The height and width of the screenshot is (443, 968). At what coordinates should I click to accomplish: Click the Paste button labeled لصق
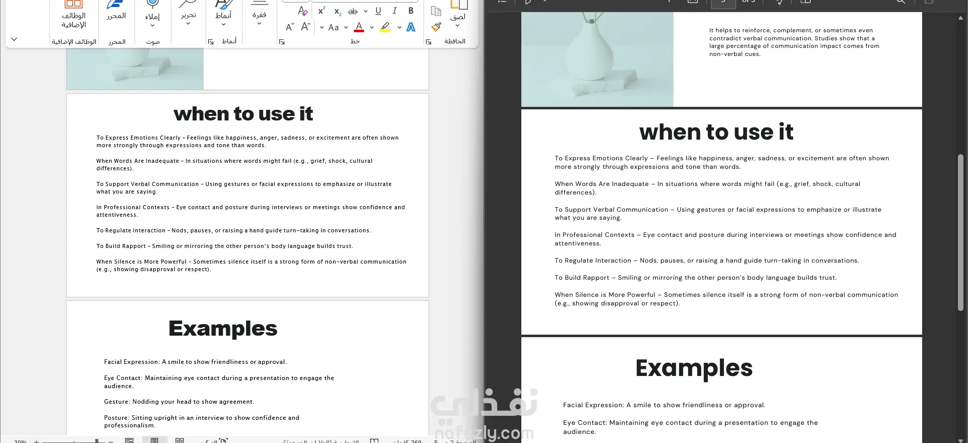coord(458,10)
